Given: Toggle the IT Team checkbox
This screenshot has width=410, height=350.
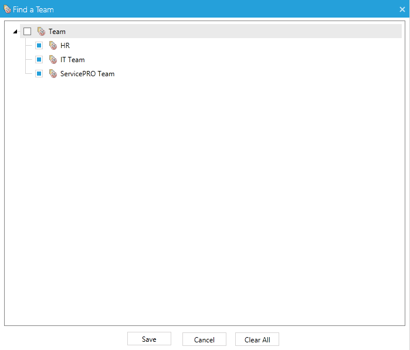Looking at the screenshot, I should [x=39, y=60].
